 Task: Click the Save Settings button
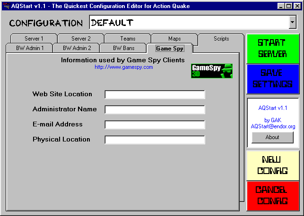[x=273, y=79]
